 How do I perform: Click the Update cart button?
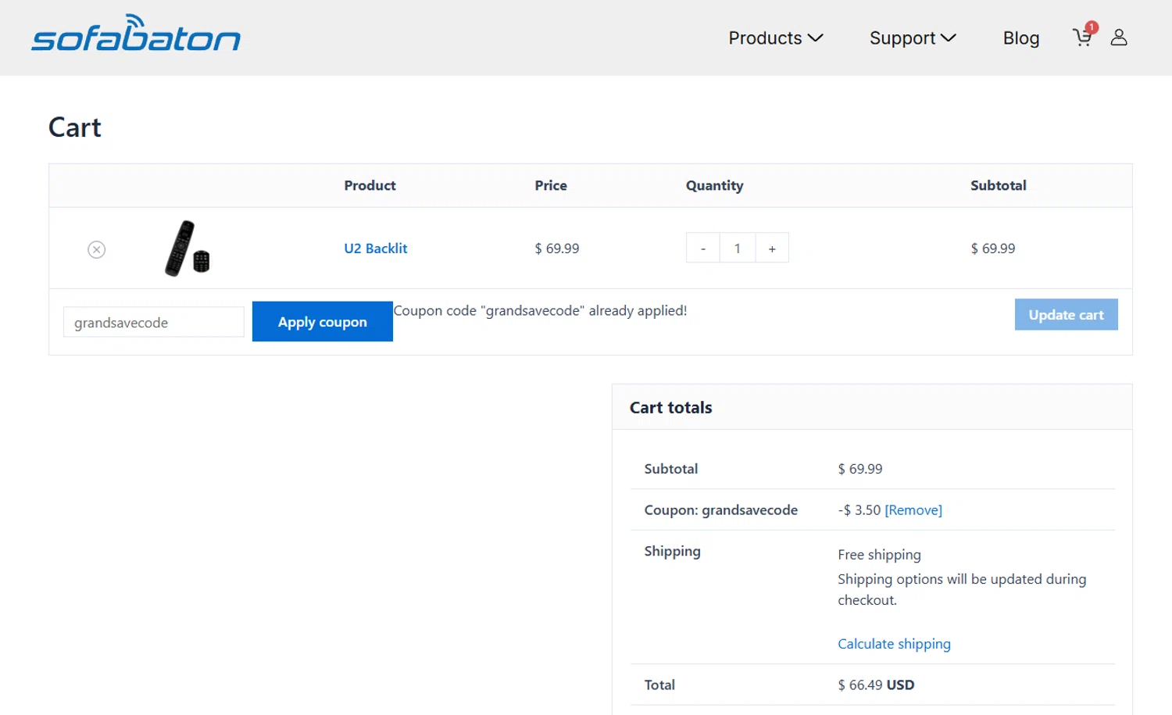(1066, 314)
